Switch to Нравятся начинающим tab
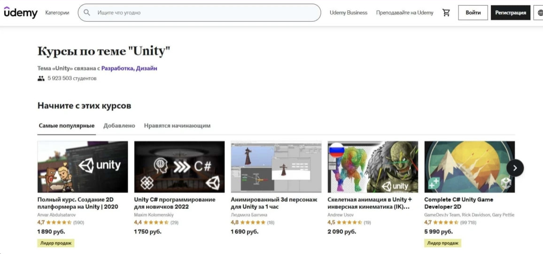This screenshot has width=543, height=254. click(177, 126)
